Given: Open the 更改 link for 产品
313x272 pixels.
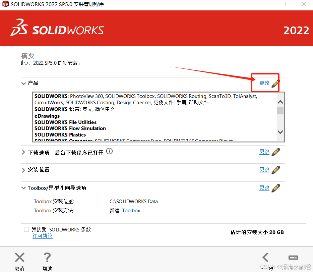Looking at the screenshot, I should (x=264, y=83).
